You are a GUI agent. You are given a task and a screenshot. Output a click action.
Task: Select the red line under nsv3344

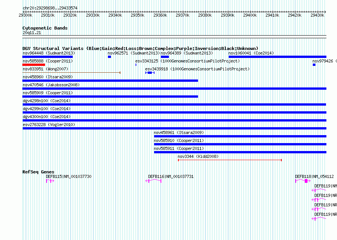[x=230, y=160]
